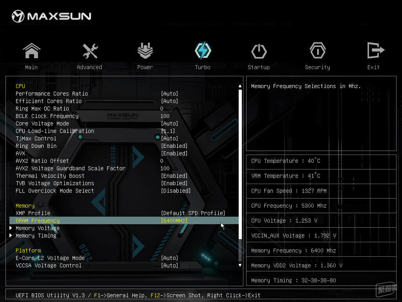
Task: Open DRAM Frequency 6400MHz dropdown
Action: coord(174,220)
